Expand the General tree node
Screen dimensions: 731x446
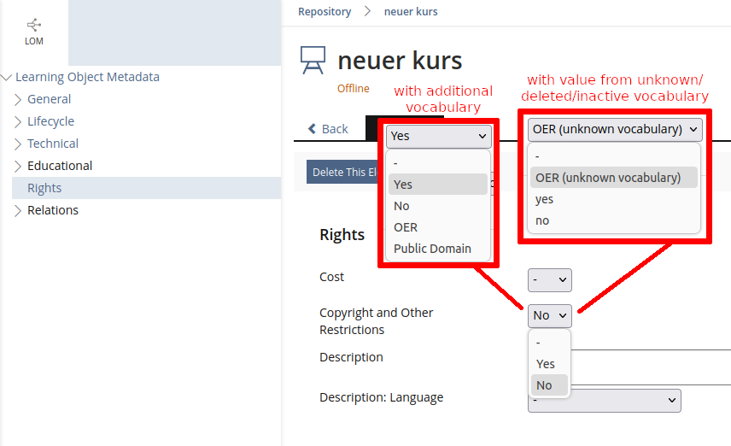click(18, 99)
